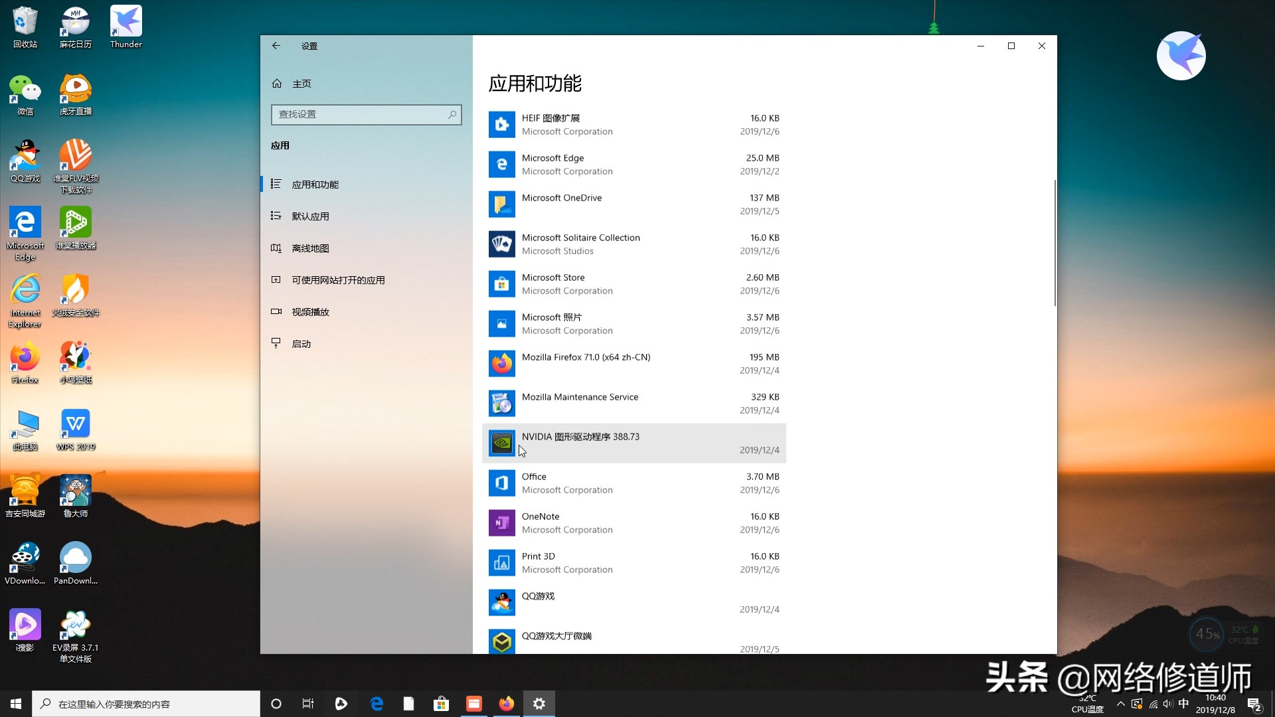The image size is (1275, 717).
Task: Open QQ游戏 from the desktop
Action: click(x=25, y=159)
